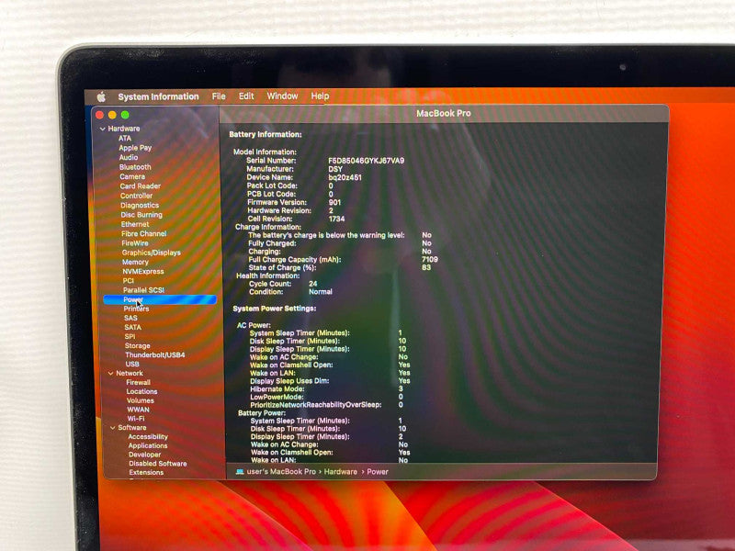
Task: Select Diagnostics in the sidebar
Action: (140, 205)
